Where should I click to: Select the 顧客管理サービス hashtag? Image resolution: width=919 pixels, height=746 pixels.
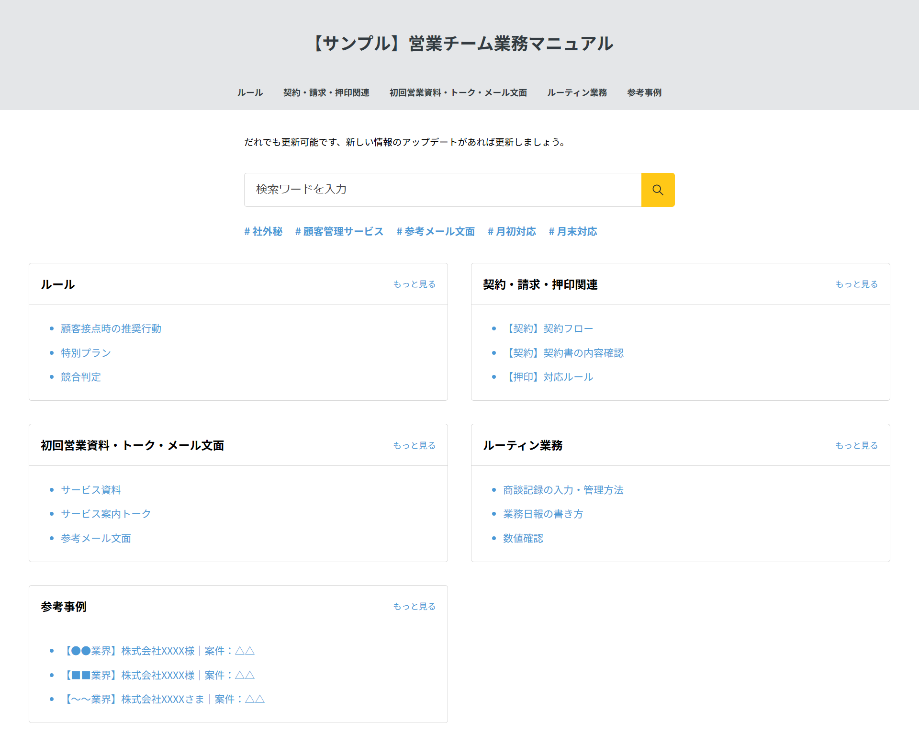[x=339, y=232]
